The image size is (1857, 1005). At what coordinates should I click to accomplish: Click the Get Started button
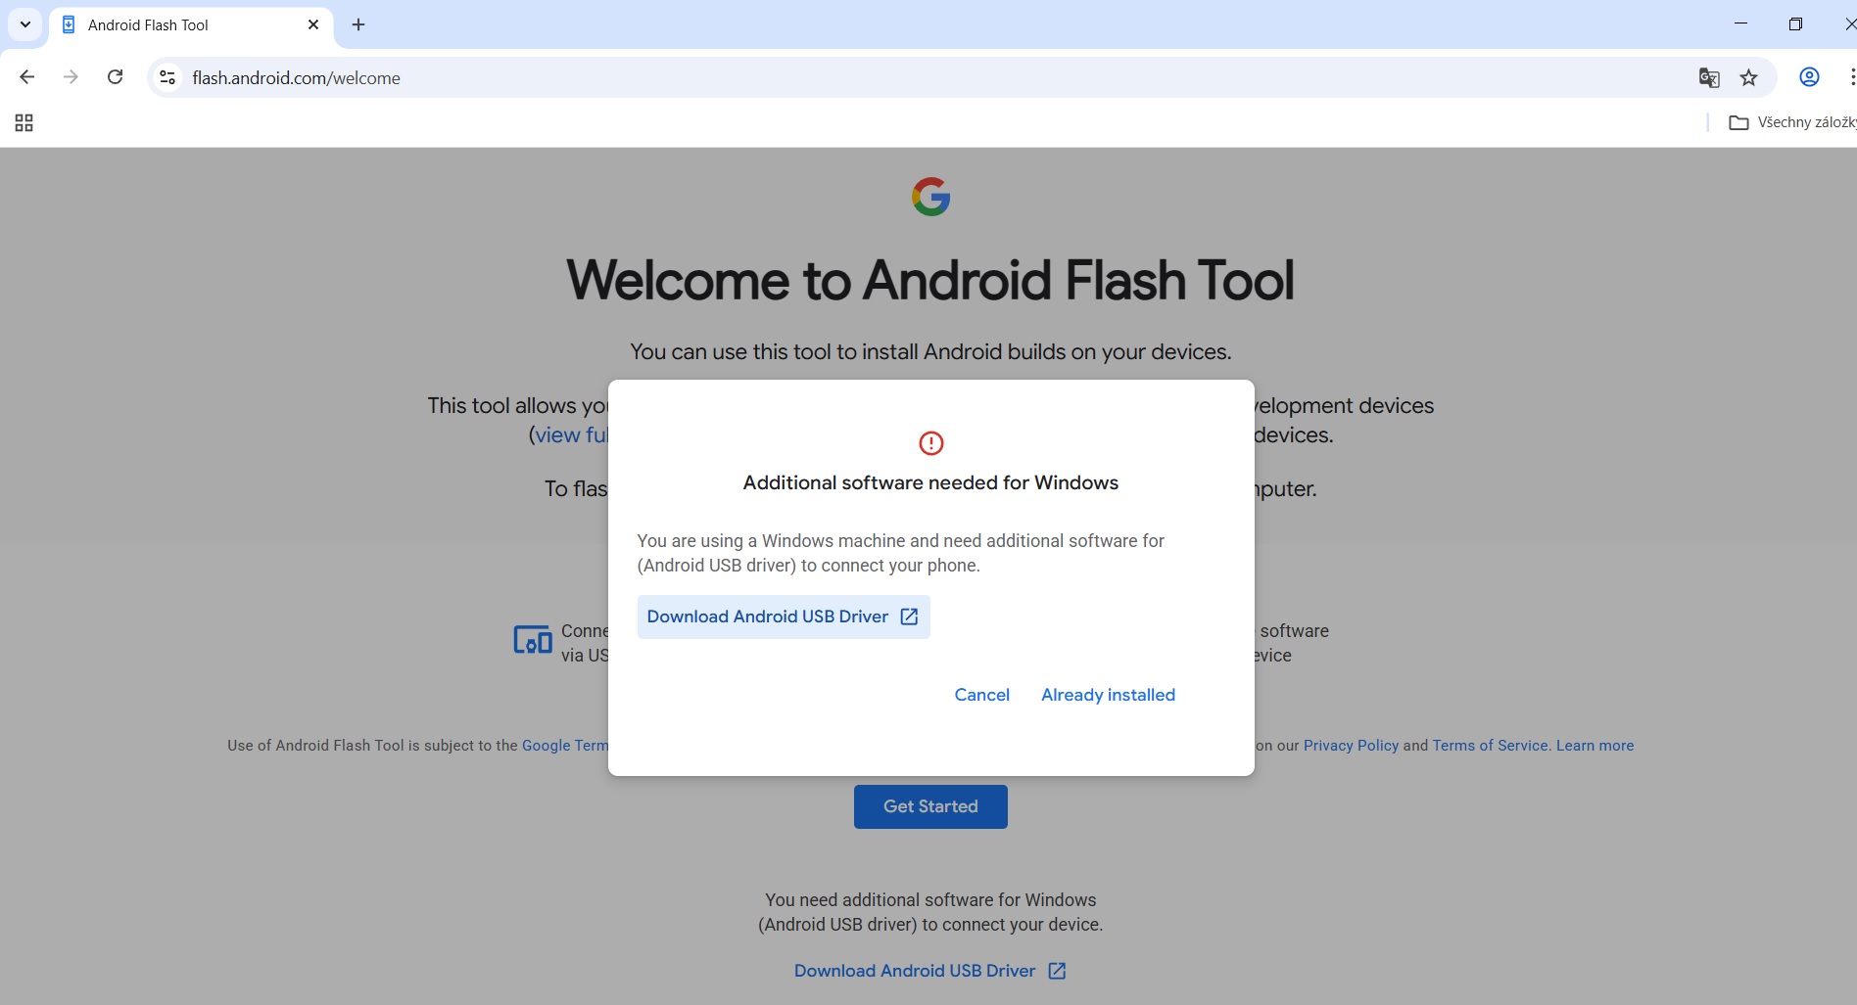click(930, 806)
